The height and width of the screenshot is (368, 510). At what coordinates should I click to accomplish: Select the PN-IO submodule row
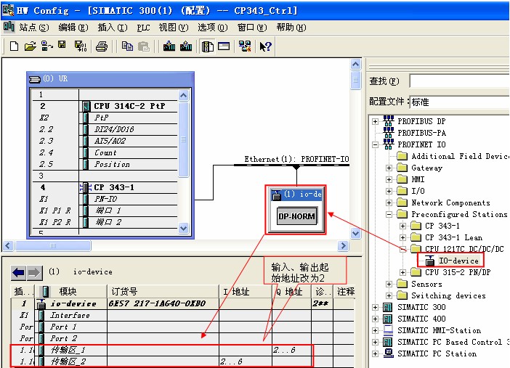point(105,199)
